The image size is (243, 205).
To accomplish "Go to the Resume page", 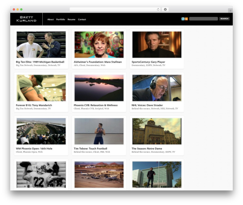I will [71, 19].
